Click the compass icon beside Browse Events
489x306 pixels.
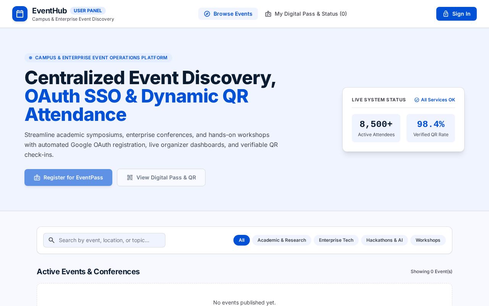coord(207,14)
